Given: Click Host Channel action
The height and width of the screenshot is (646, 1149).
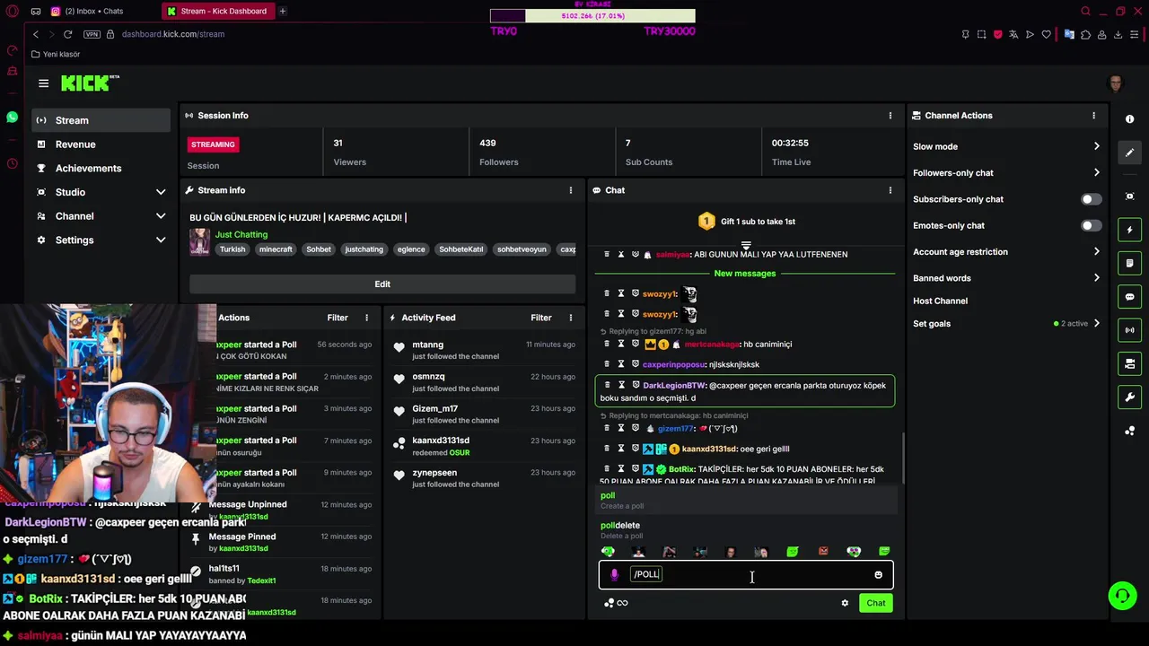Looking at the screenshot, I should [x=940, y=301].
